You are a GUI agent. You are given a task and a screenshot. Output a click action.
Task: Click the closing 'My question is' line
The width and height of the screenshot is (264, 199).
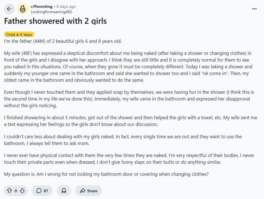coord(106,174)
